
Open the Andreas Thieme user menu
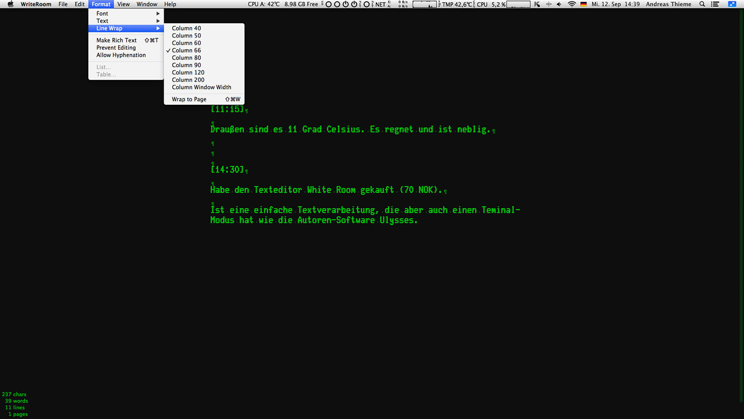(669, 4)
